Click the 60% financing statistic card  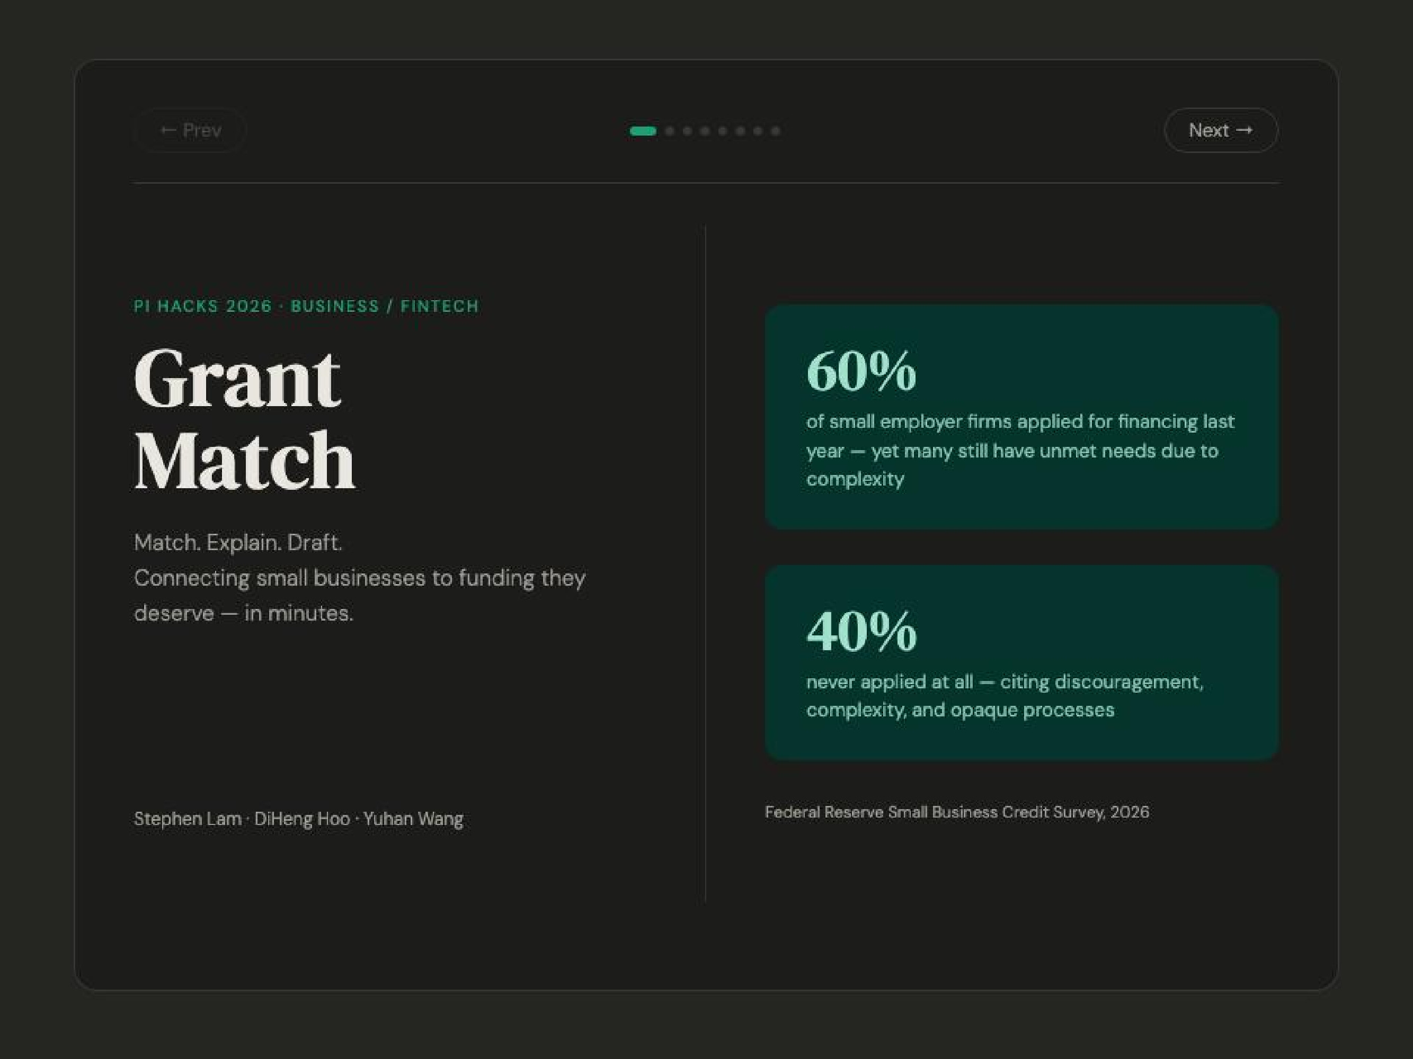coord(1021,416)
